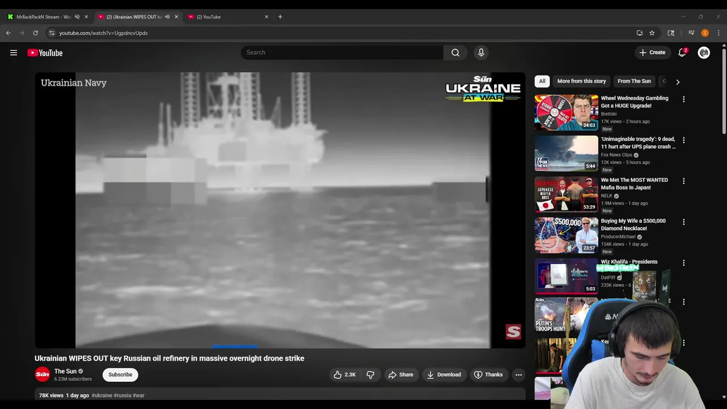Go to YouTube home via logo
The image size is (727, 409).
(x=45, y=53)
